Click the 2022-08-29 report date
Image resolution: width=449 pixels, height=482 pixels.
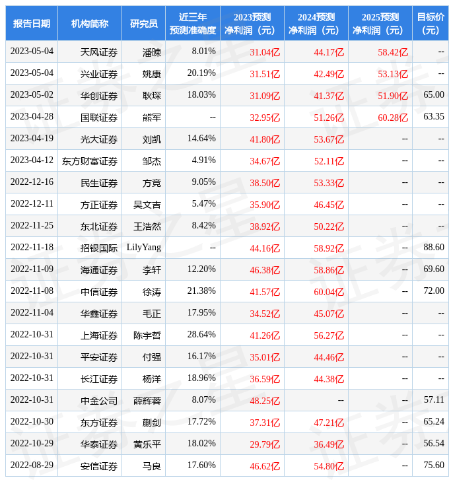pyautogui.click(x=32, y=465)
